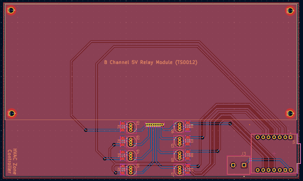This screenshot has height=181, width=303.
Task: Click the top-right mounting hole
Action: tap(290, 10)
